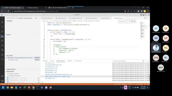Open the Manage gear in activity bar

pos(2,81)
